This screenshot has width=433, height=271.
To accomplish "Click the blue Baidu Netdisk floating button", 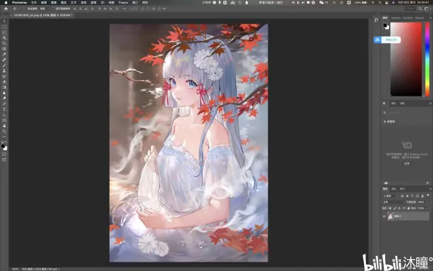I will click(377, 40).
